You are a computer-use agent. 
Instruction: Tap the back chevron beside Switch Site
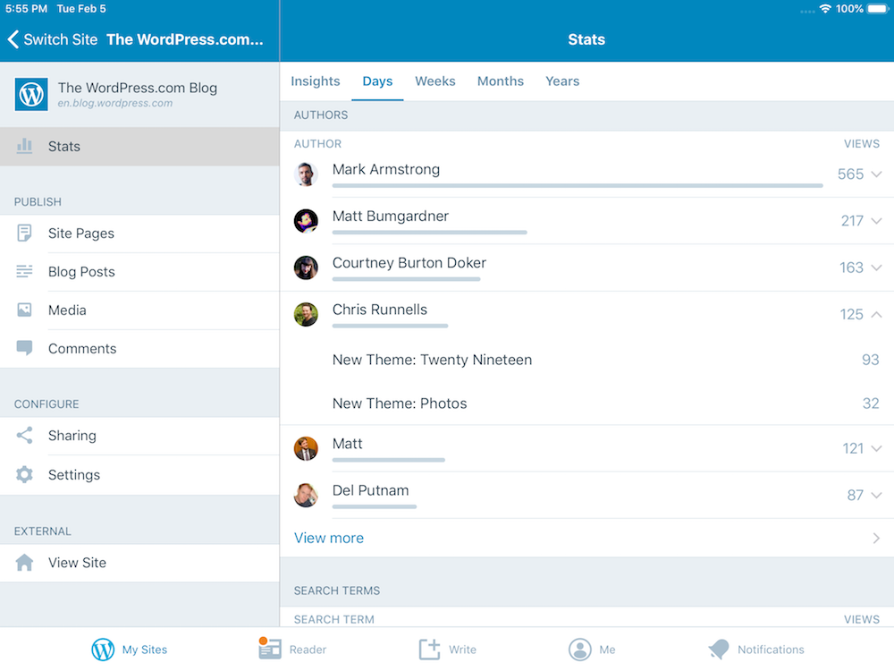pyautogui.click(x=13, y=39)
